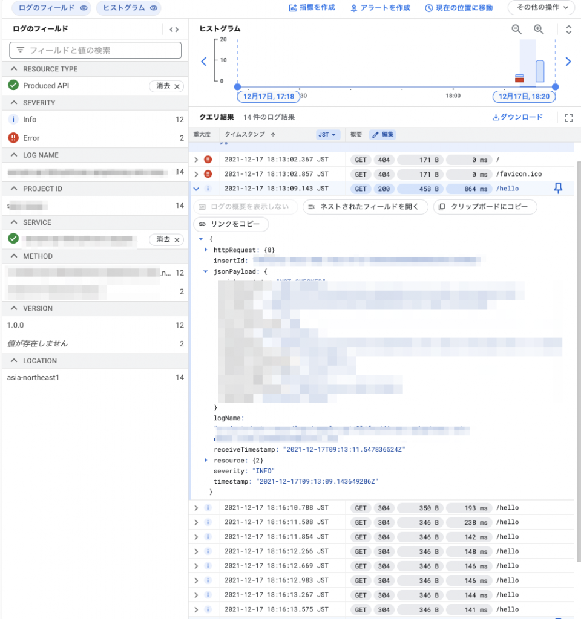The height and width of the screenshot is (619, 581).
Task: Expand query results to fullscreen view
Action: pyautogui.click(x=568, y=117)
